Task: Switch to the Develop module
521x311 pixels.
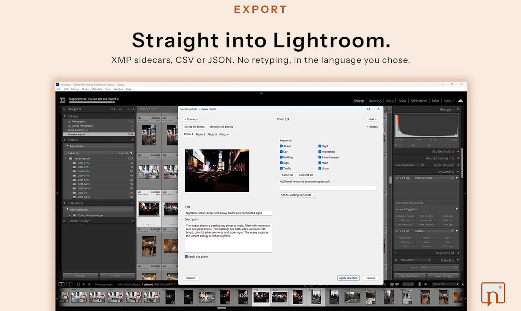Action: tap(375, 101)
